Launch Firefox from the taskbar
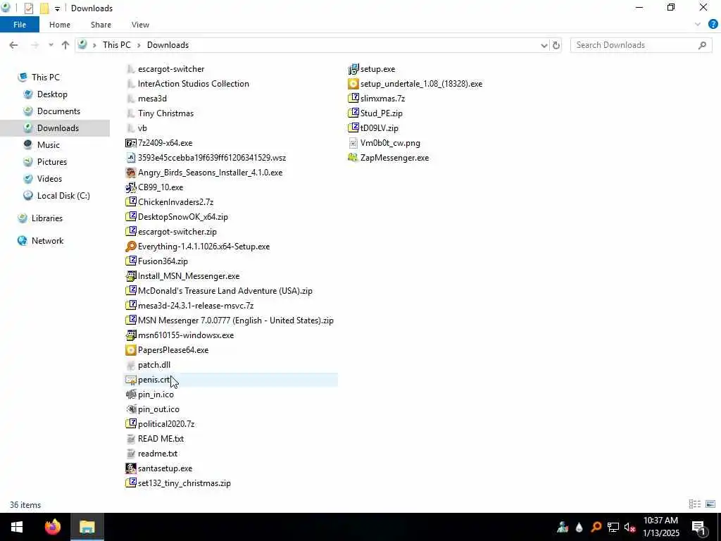 click(x=52, y=527)
